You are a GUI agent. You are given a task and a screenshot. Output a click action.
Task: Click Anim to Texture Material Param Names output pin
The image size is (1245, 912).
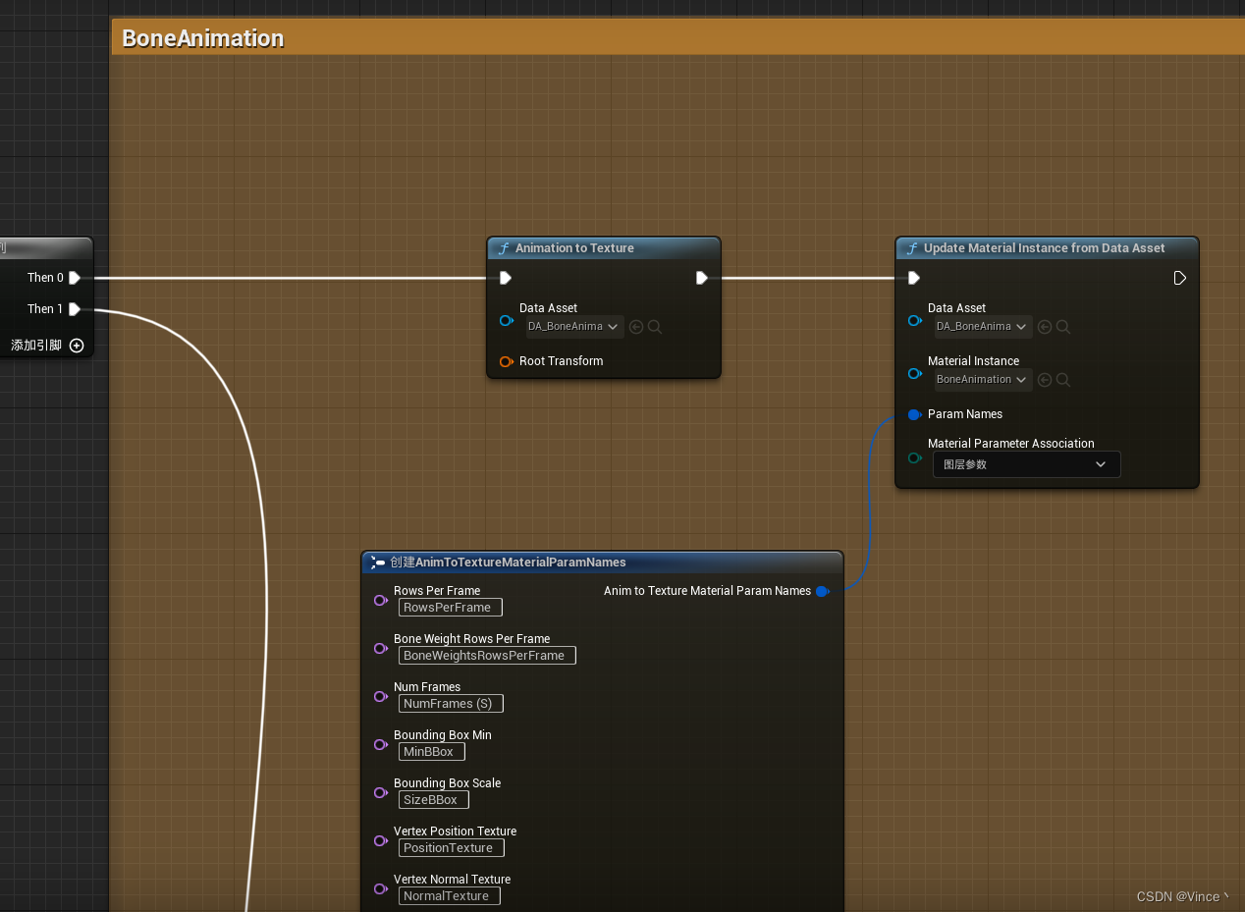tap(823, 591)
